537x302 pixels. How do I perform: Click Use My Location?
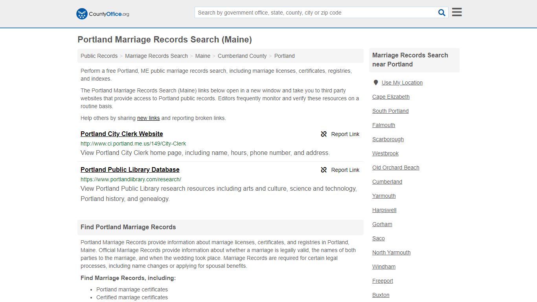(x=402, y=83)
